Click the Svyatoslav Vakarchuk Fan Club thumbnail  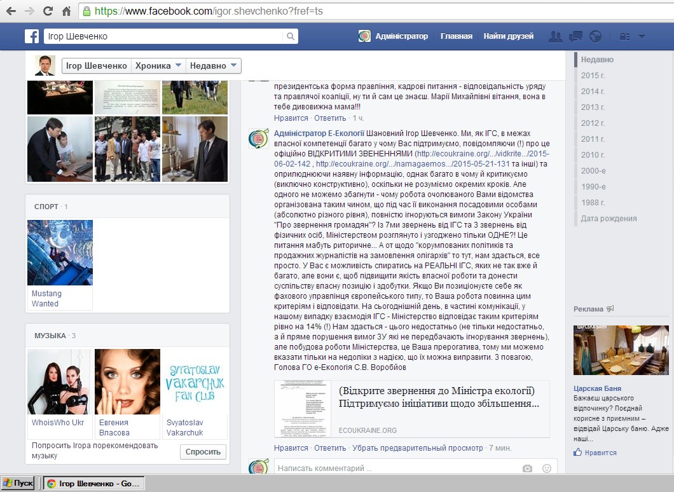[195, 381]
